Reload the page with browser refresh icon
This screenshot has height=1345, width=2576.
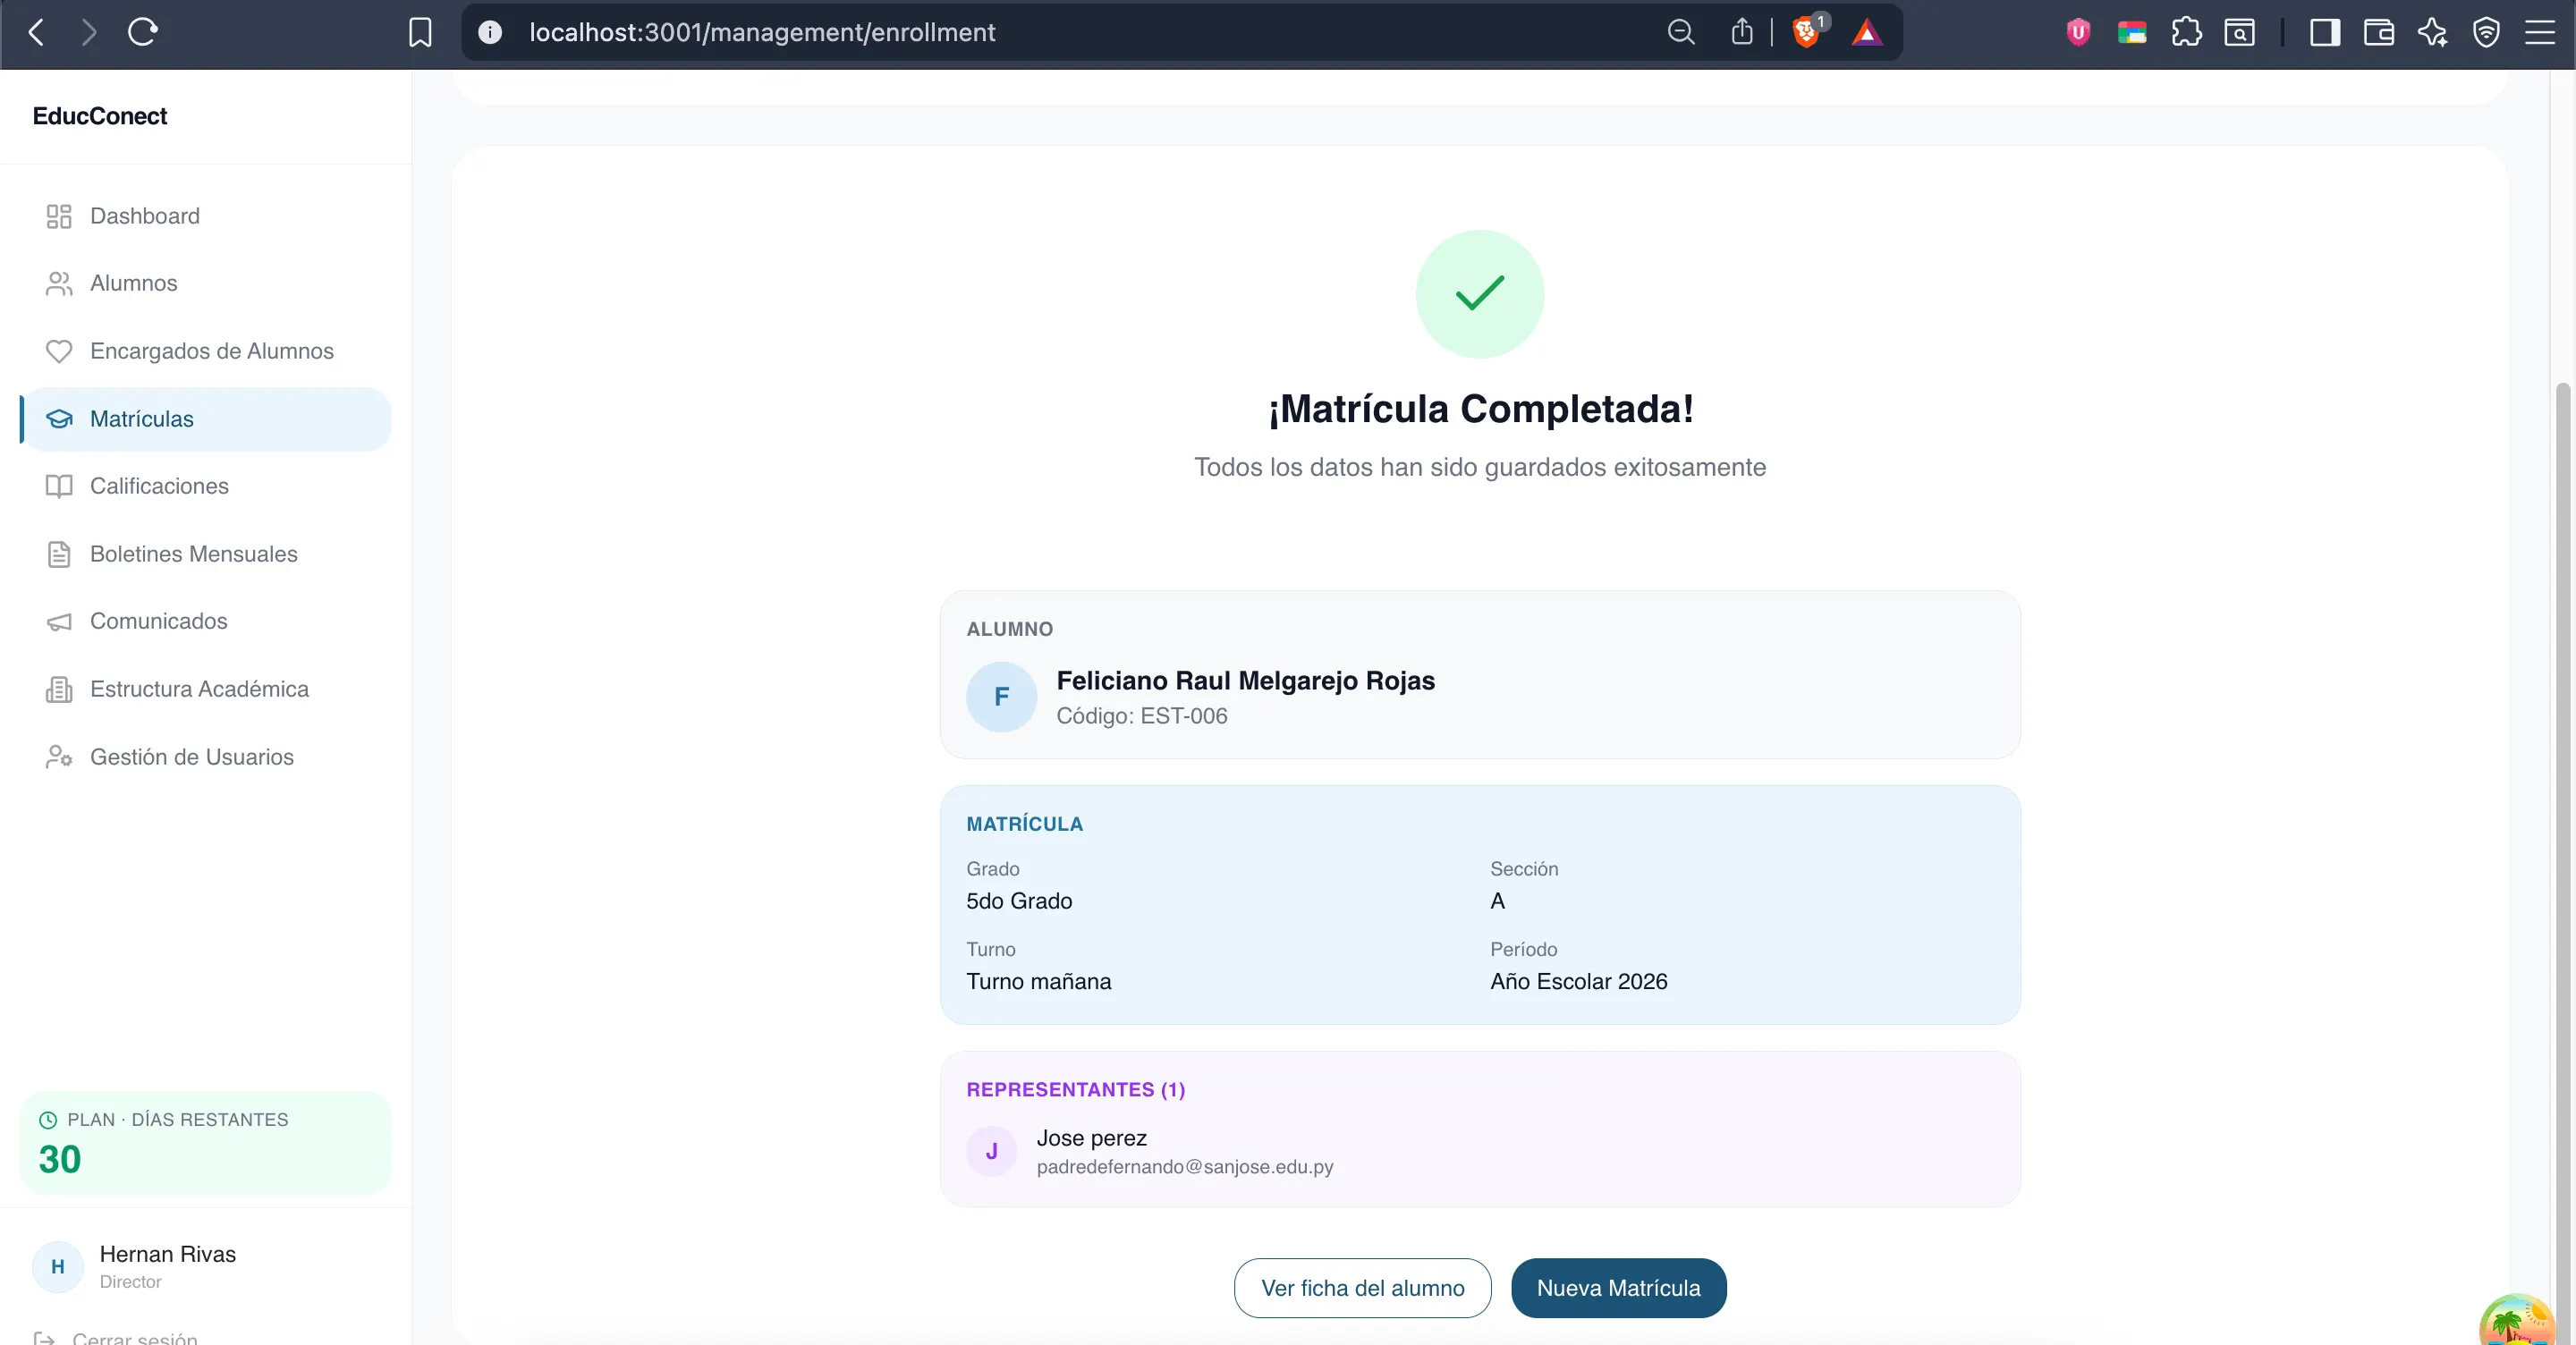click(143, 32)
